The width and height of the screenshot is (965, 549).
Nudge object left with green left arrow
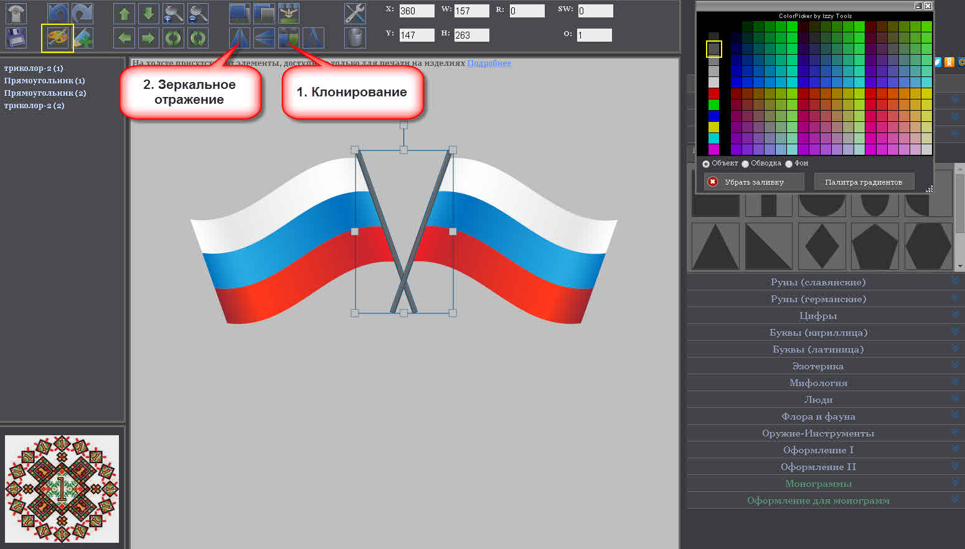(x=125, y=38)
